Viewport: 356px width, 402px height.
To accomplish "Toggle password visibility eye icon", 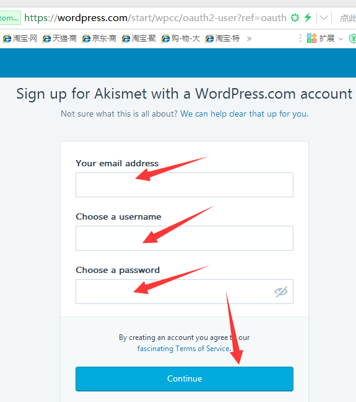I will tap(281, 292).
